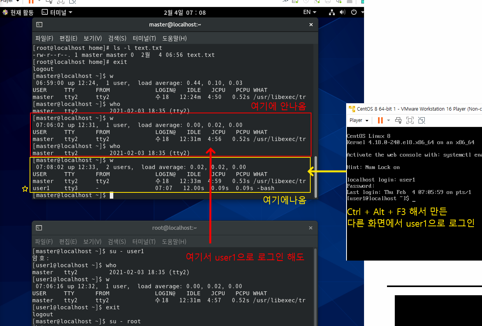
Task: Click 'Activate the web console with' line
Action: tap(414, 155)
